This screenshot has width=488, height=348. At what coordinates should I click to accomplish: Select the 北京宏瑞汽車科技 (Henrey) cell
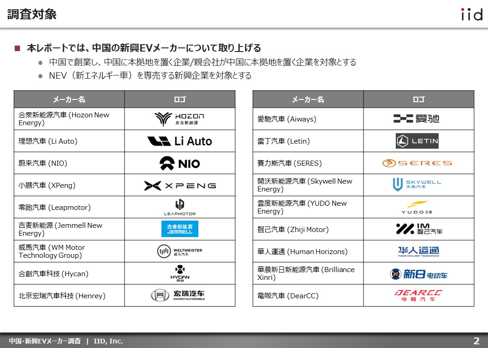(x=69, y=296)
